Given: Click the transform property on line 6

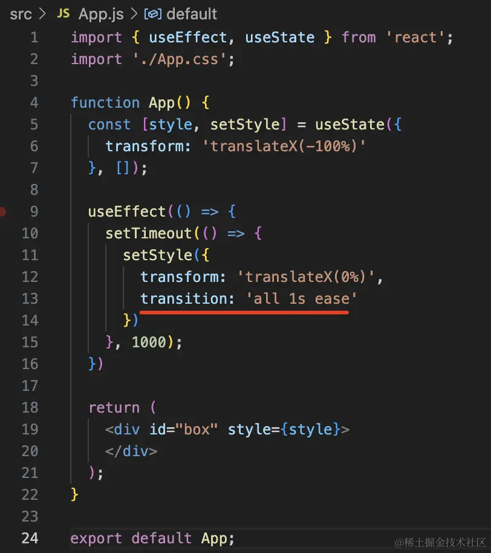Looking at the screenshot, I should point(144,146).
